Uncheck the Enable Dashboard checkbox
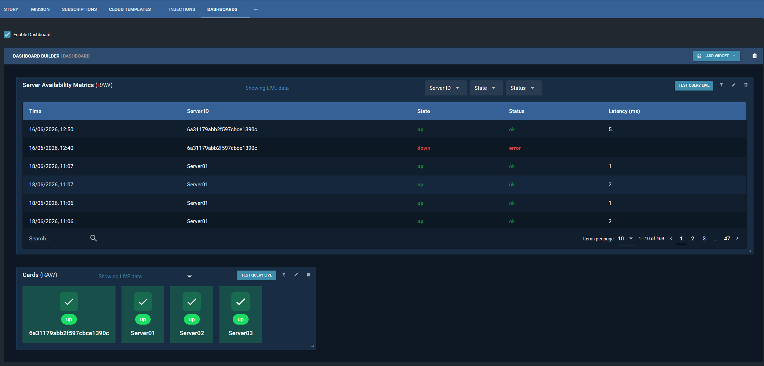The width and height of the screenshot is (764, 366). click(x=7, y=34)
